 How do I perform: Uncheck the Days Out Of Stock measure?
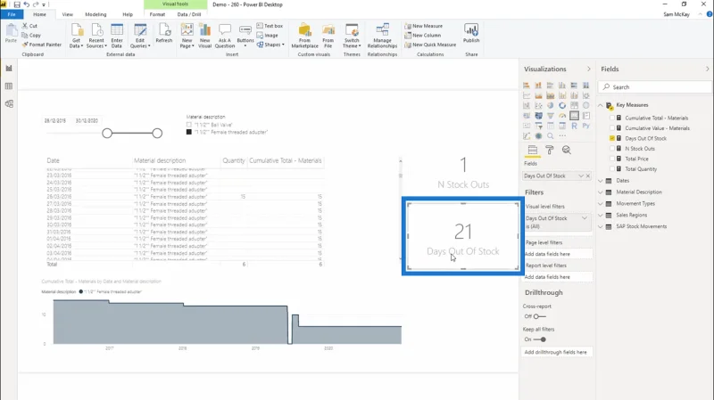612,138
